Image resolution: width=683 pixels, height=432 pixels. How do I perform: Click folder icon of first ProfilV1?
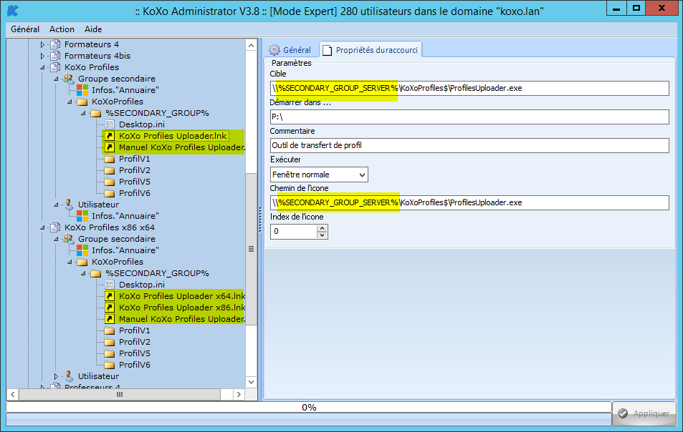click(x=110, y=159)
